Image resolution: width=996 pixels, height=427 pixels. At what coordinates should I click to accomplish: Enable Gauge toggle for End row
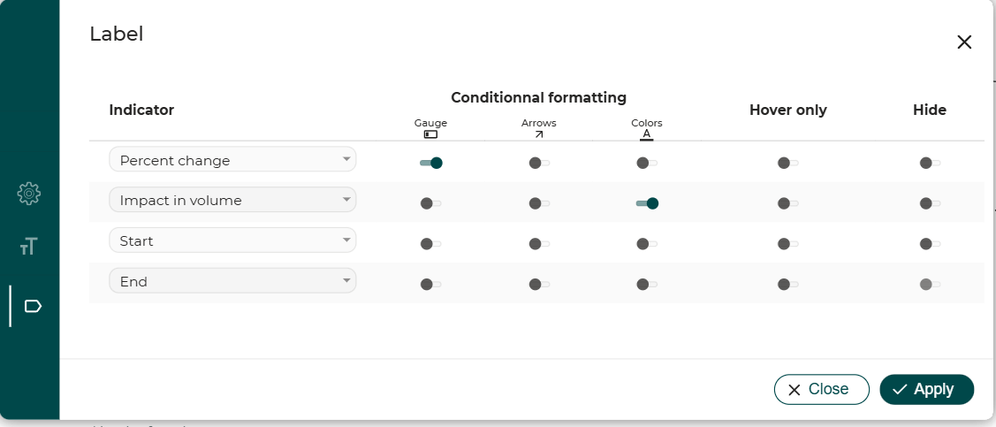(x=430, y=285)
